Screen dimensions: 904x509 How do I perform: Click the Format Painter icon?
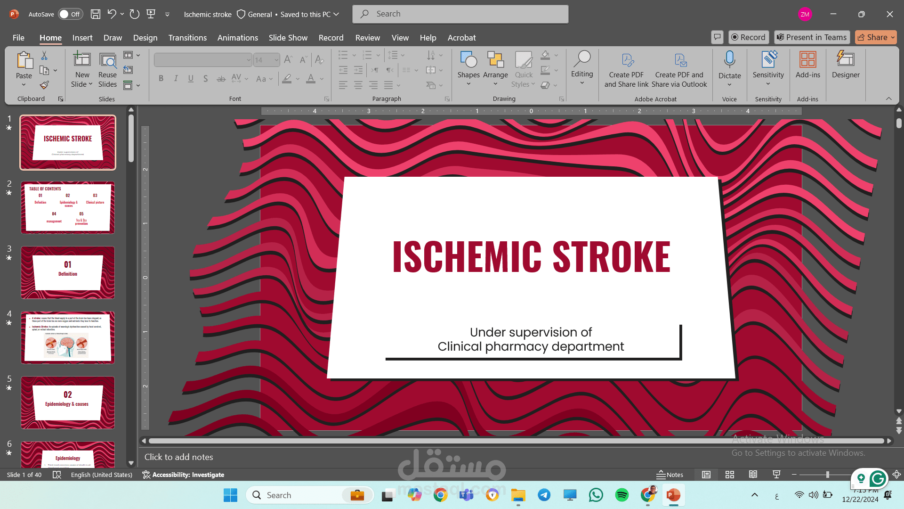(x=44, y=85)
